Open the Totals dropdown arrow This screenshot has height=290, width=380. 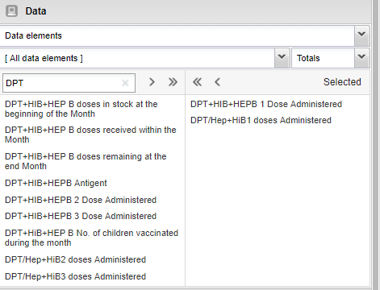tap(361, 58)
